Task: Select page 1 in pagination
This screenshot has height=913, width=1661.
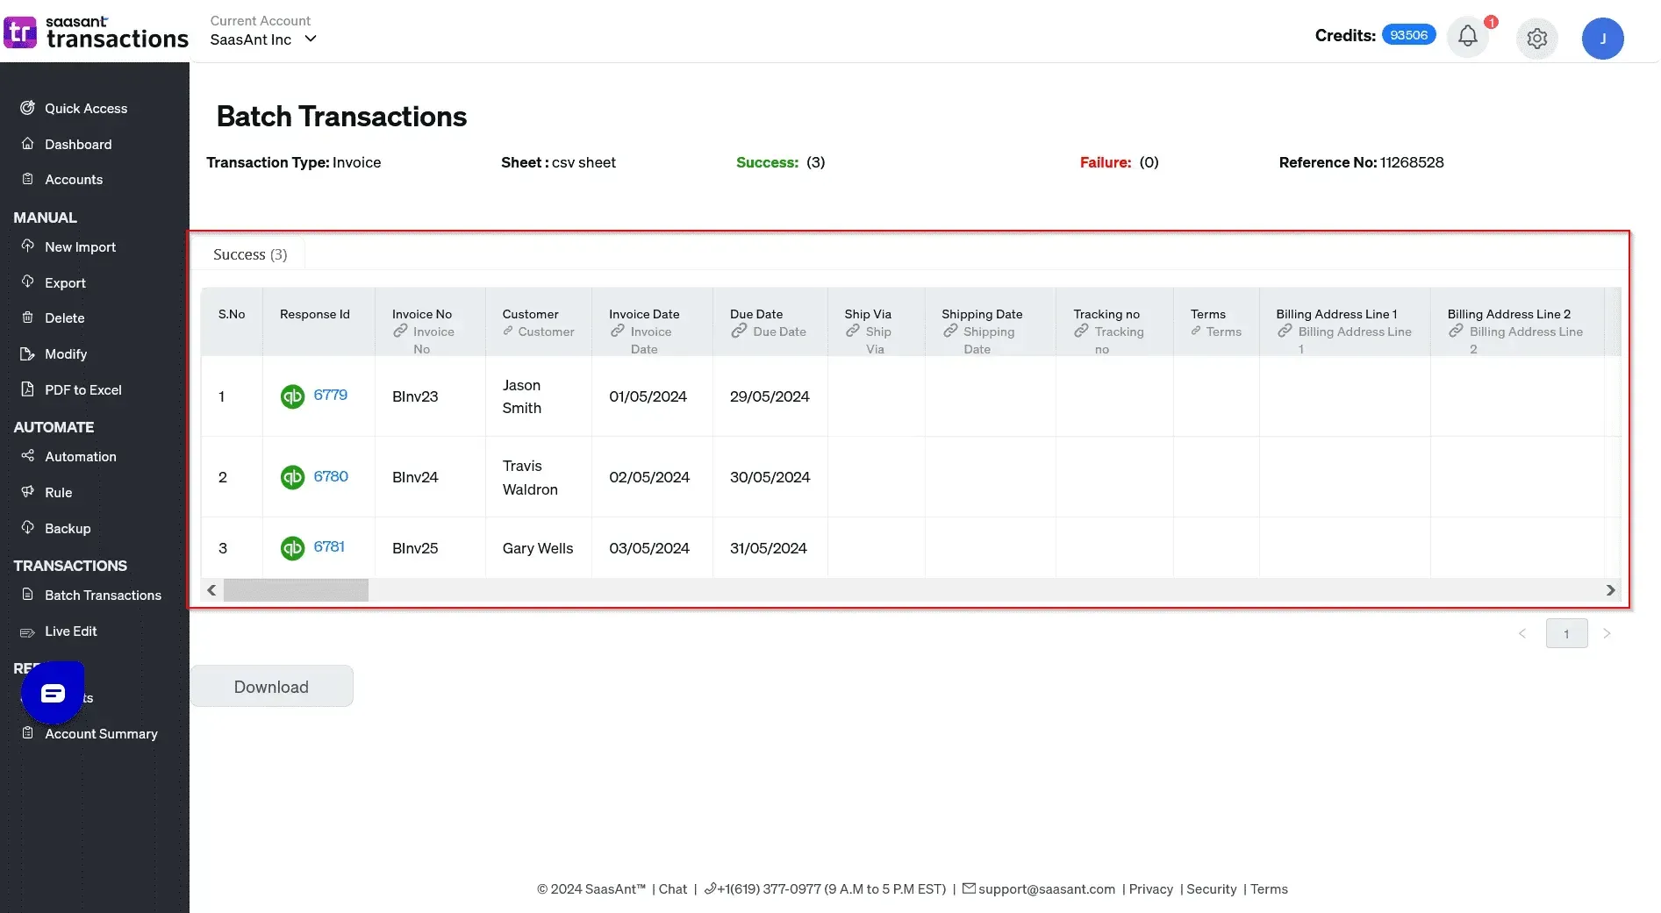Action: 1566,633
